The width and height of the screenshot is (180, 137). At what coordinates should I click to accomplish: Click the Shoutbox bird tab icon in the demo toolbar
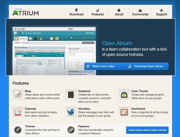46,39
